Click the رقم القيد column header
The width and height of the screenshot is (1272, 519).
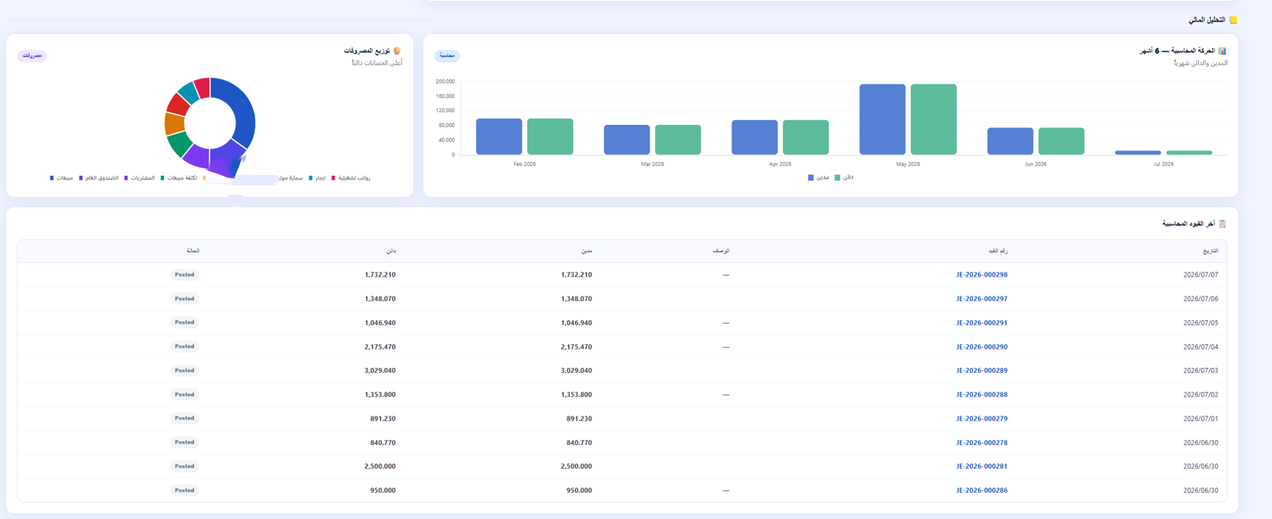(998, 251)
